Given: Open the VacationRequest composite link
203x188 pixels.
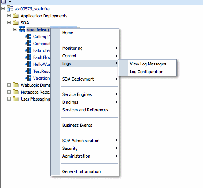Looking at the screenshot, I should coord(42,78).
